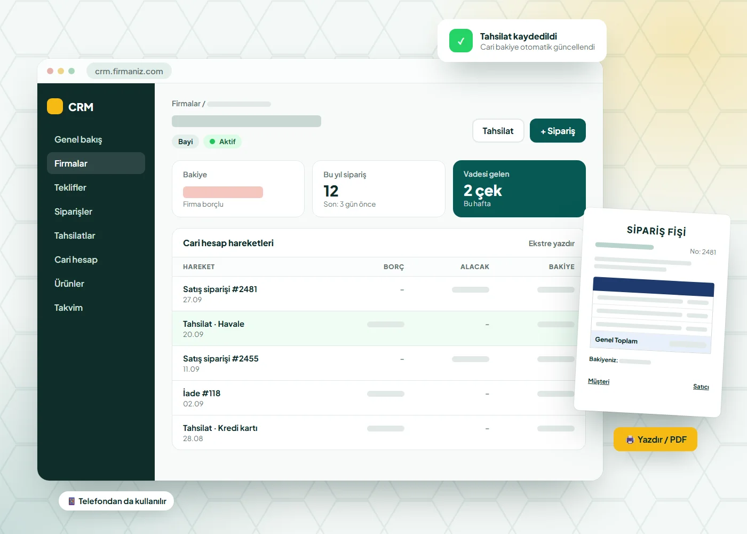Go to Siparişler in sidebar
Image resolution: width=747 pixels, height=534 pixels.
pyautogui.click(x=96, y=211)
